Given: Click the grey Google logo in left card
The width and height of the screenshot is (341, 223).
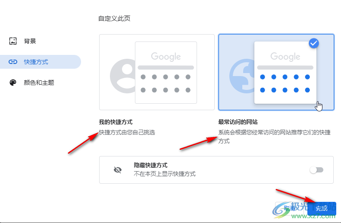Looking at the screenshot, I should click(166, 57).
